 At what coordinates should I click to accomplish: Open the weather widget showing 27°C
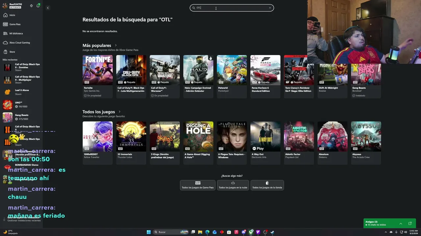click(x=11, y=232)
